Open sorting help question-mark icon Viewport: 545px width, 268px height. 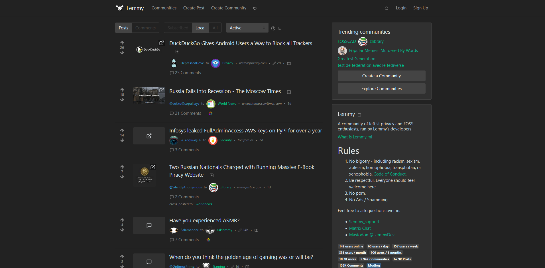[x=273, y=28]
